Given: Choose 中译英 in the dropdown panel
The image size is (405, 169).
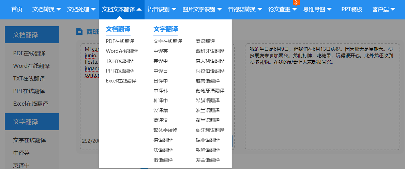Looking at the screenshot, I should (161, 51).
